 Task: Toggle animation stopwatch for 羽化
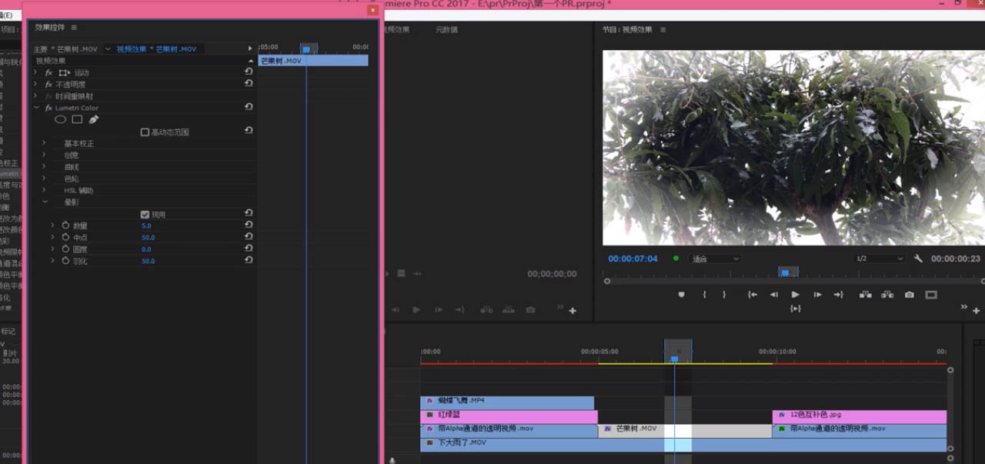[65, 261]
